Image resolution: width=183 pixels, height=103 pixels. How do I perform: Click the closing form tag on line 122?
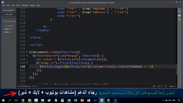(35, 37)
